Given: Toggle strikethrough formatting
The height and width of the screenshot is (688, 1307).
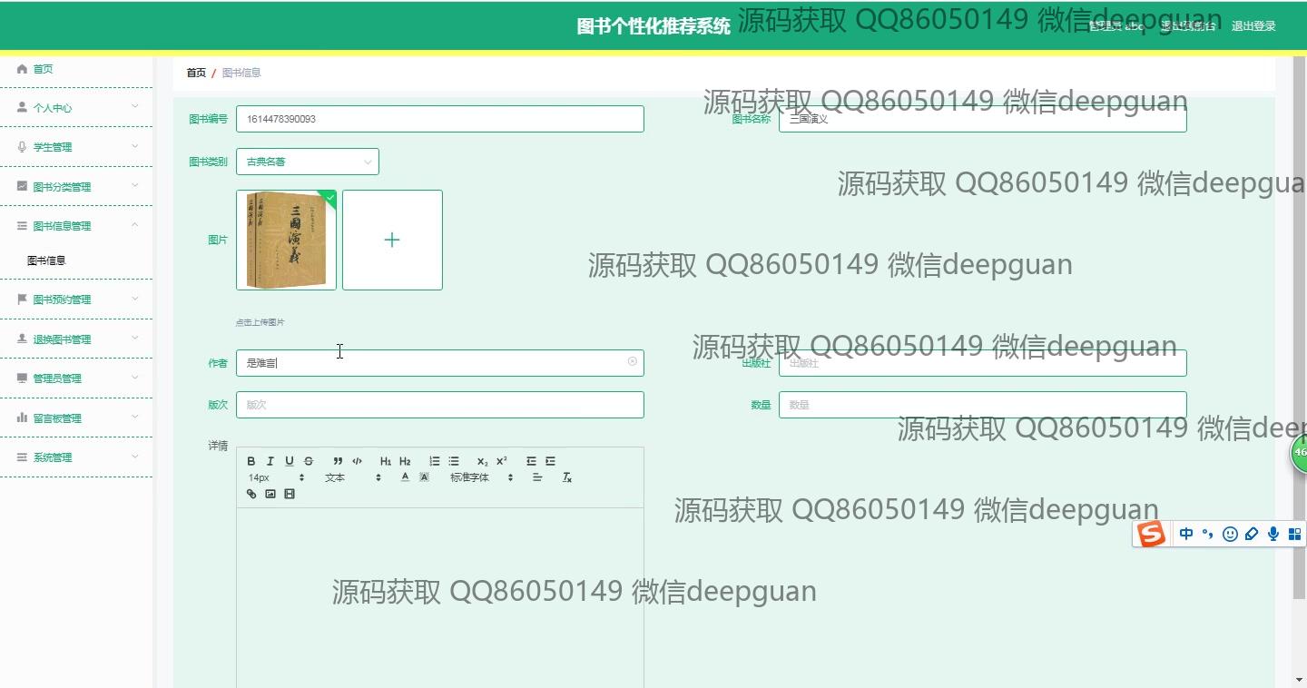Looking at the screenshot, I should tap(309, 461).
